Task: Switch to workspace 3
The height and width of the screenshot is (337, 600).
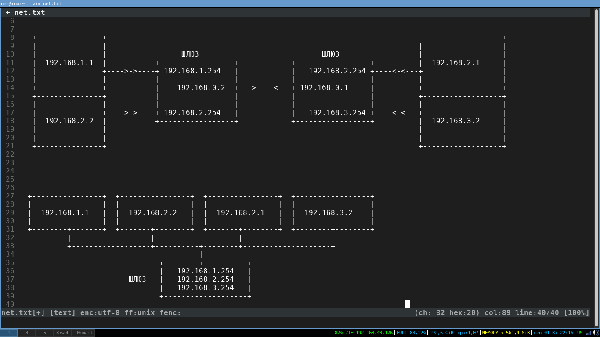Action: point(27,333)
